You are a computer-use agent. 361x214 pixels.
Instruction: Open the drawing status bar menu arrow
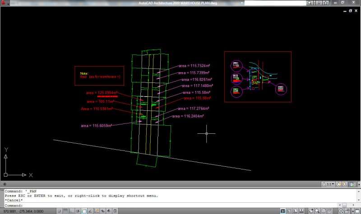click(x=359, y=184)
